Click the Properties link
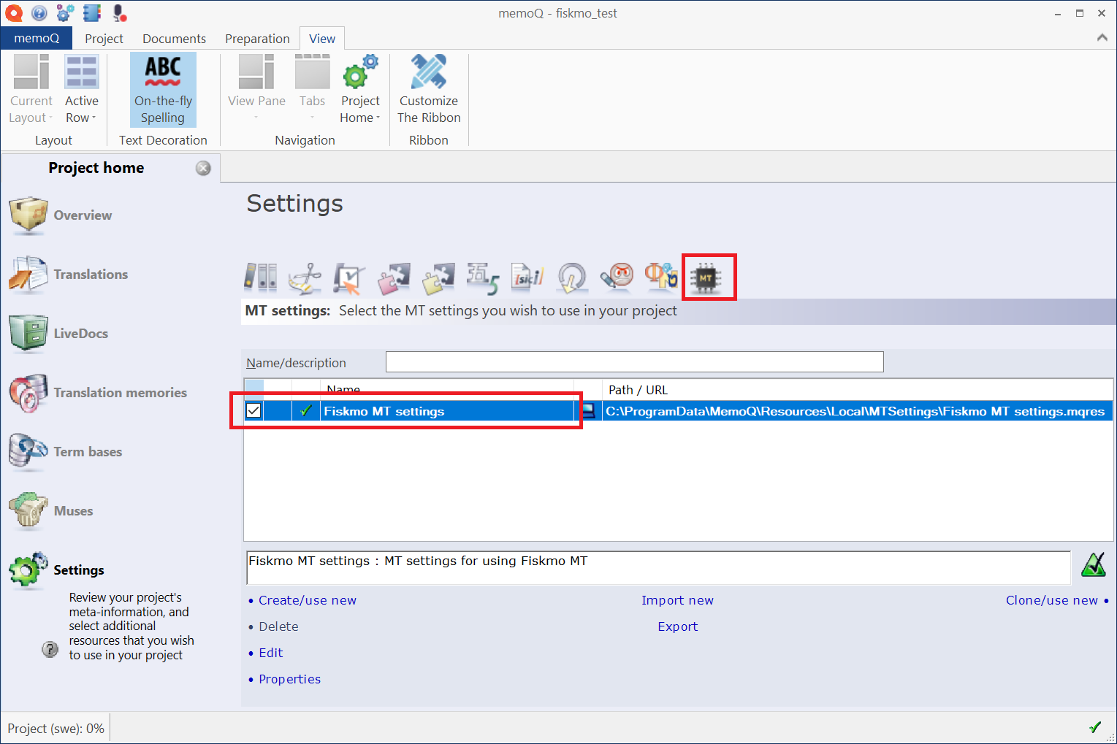 [289, 679]
